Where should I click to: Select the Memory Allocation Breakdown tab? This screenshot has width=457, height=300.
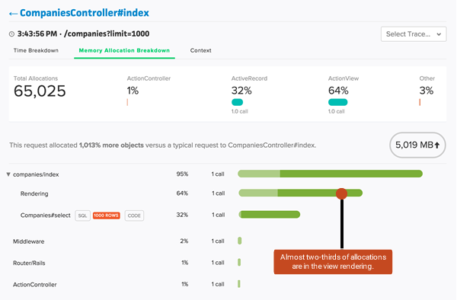(x=124, y=50)
